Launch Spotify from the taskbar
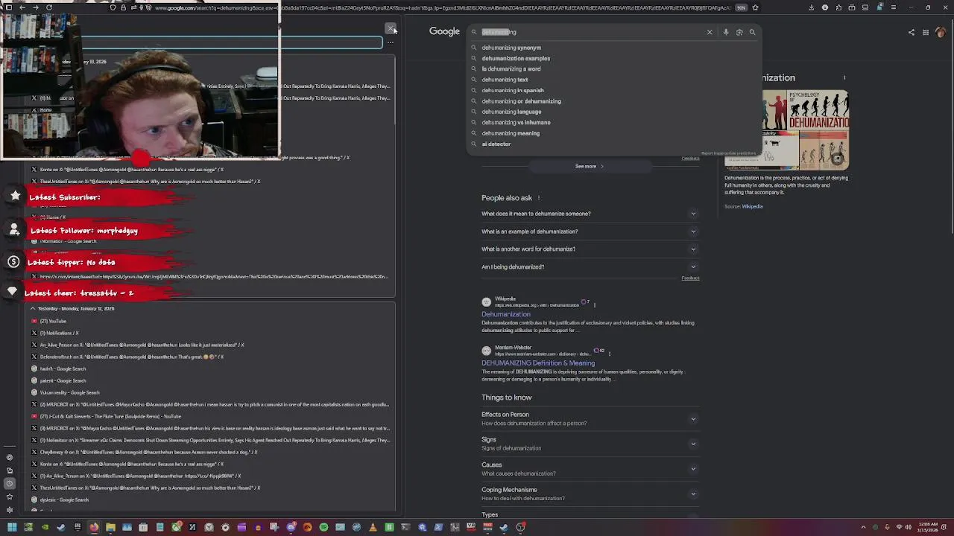This screenshot has height=536, width=954. click(x=323, y=527)
